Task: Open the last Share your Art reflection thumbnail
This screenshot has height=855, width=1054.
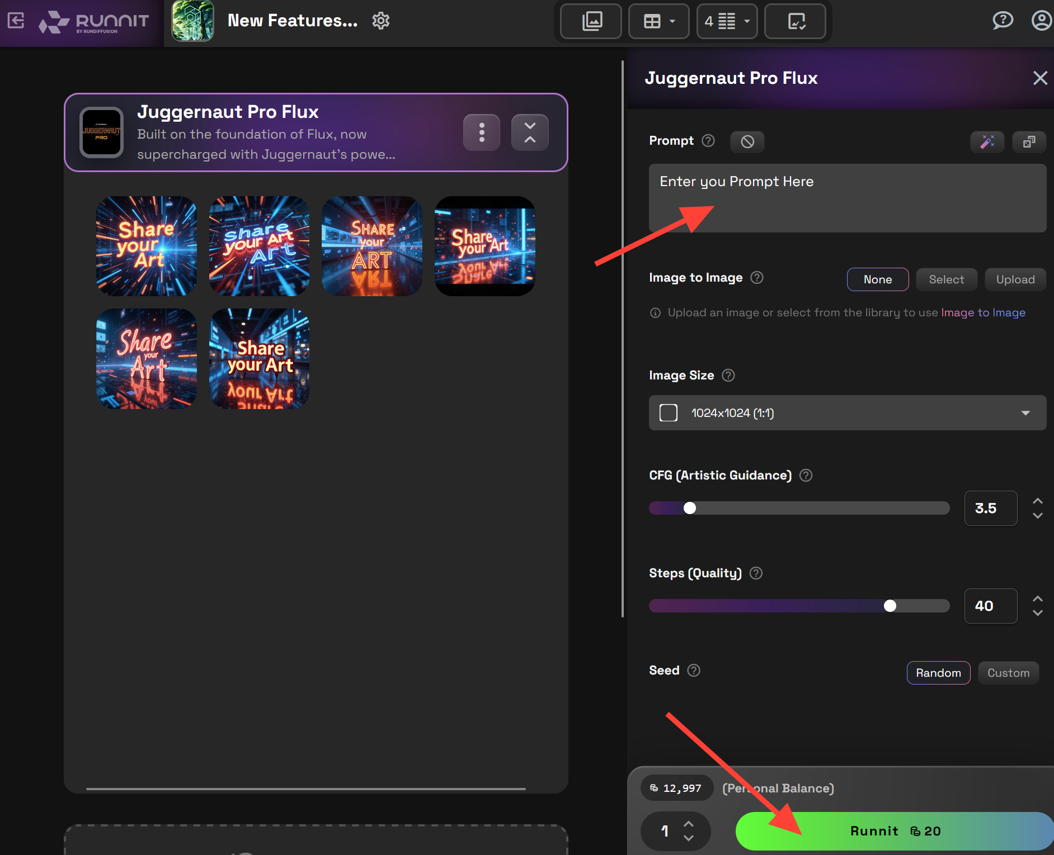Action: (x=260, y=359)
